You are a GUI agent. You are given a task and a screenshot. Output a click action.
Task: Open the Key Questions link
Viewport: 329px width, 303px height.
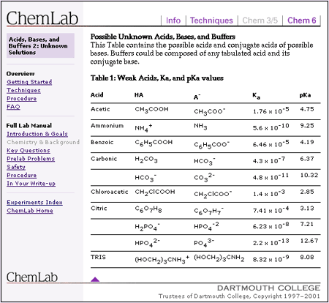29,150
